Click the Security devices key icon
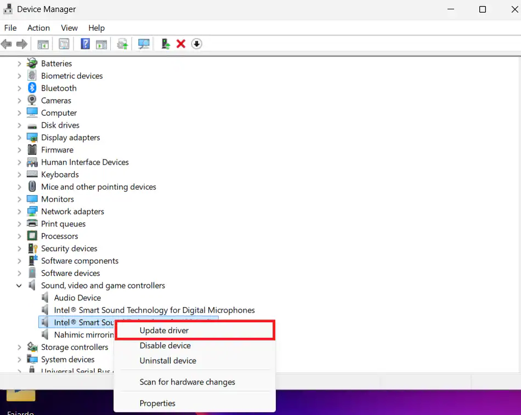 [x=32, y=248]
